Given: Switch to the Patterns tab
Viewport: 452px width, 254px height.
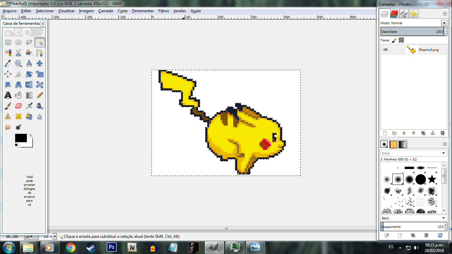Looking at the screenshot, I should 393,144.
